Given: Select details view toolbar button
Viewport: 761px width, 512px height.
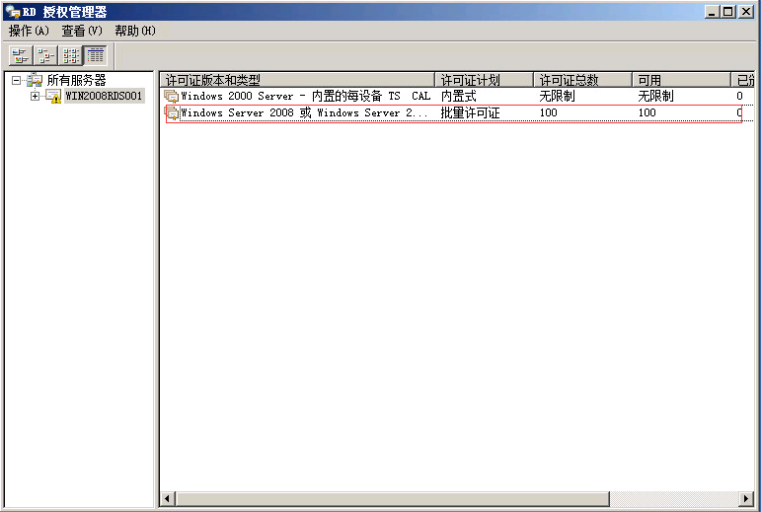Looking at the screenshot, I should click(96, 55).
